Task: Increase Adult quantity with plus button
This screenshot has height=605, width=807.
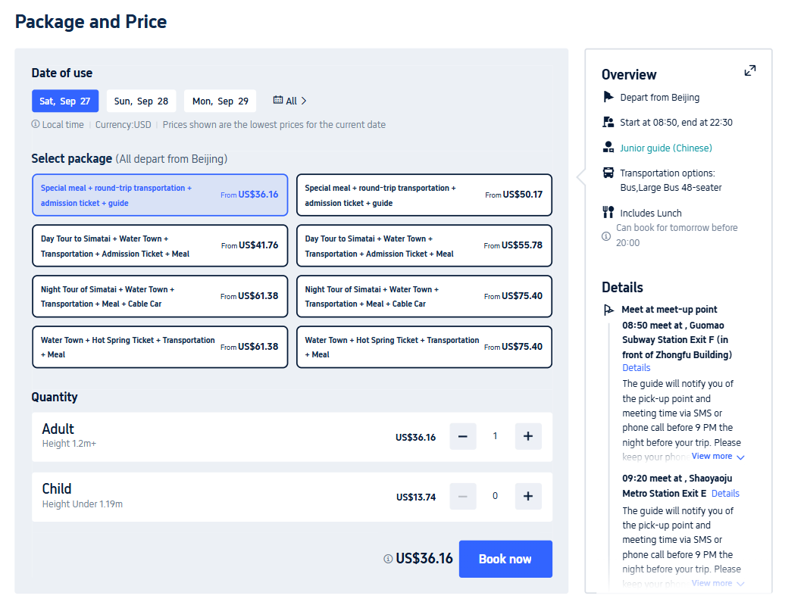Action: [528, 436]
